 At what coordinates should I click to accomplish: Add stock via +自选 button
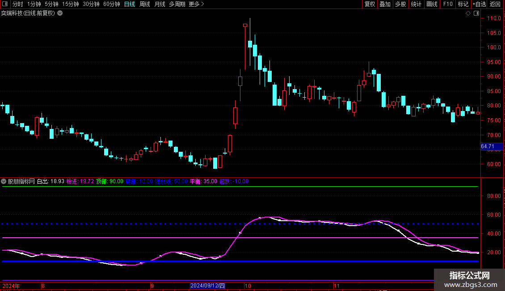click(479, 4)
